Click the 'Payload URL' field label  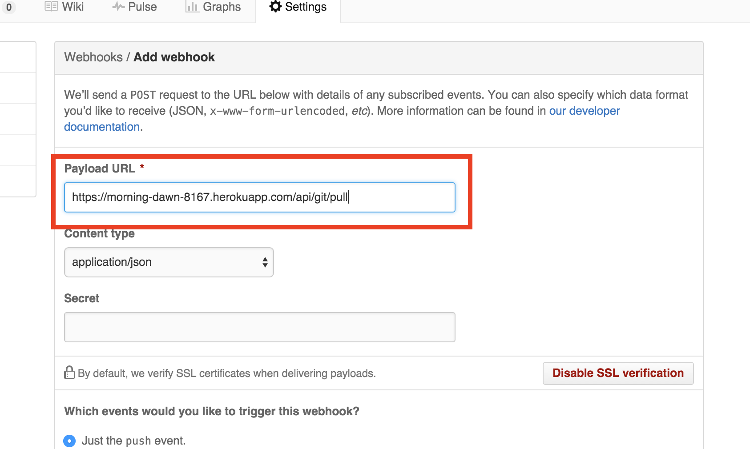pyautogui.click(x=100, y=168)
